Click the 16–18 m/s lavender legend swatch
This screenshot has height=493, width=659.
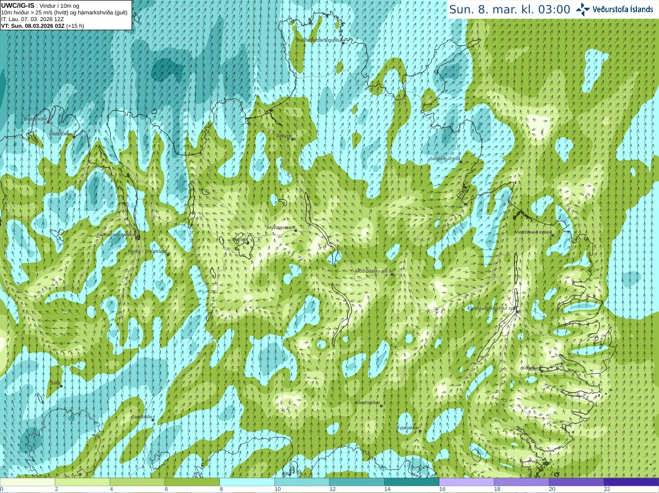click(x=466, y=482)
